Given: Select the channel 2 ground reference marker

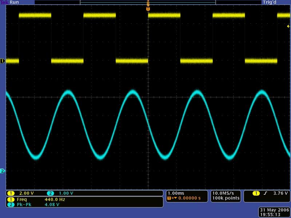Looking at the screenshot, I should tap(3, 171).
